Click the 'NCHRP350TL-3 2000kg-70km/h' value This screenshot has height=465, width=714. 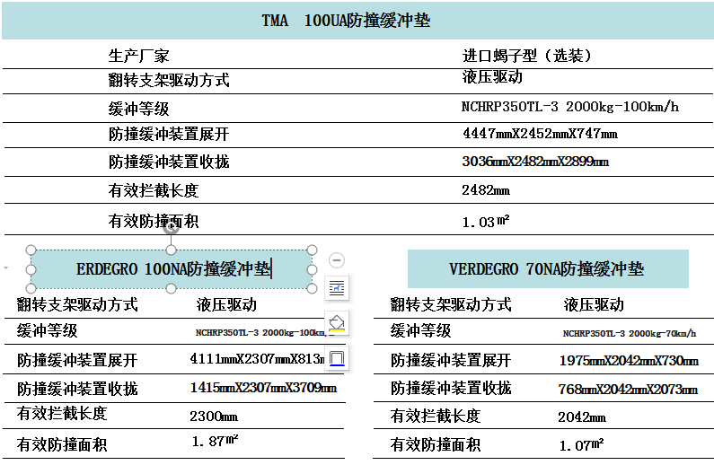pyautogui.click(x=630, y=333)
